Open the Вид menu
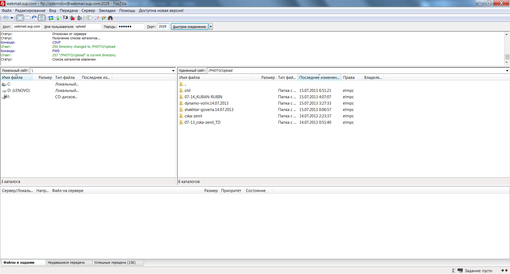Viewport: 510px width, 274px height. (x=53, y=11)
